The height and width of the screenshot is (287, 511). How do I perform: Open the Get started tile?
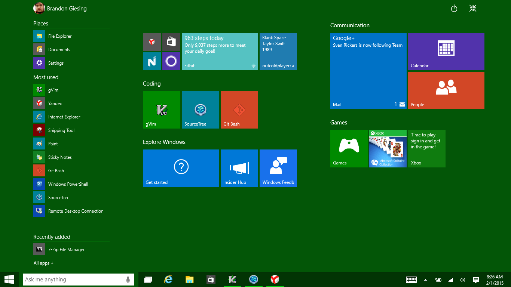pyautogui.click(x=181, y=168)
